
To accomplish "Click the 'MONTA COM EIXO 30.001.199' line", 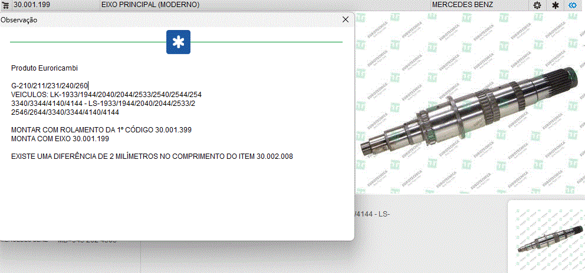I will pos(60,138).
